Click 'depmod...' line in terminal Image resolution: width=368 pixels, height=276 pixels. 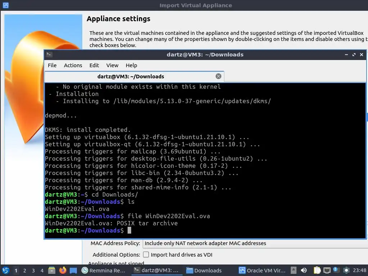[x=61, y=115]
